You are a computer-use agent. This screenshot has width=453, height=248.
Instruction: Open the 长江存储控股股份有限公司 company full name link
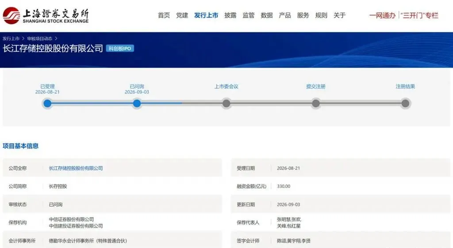76,168
